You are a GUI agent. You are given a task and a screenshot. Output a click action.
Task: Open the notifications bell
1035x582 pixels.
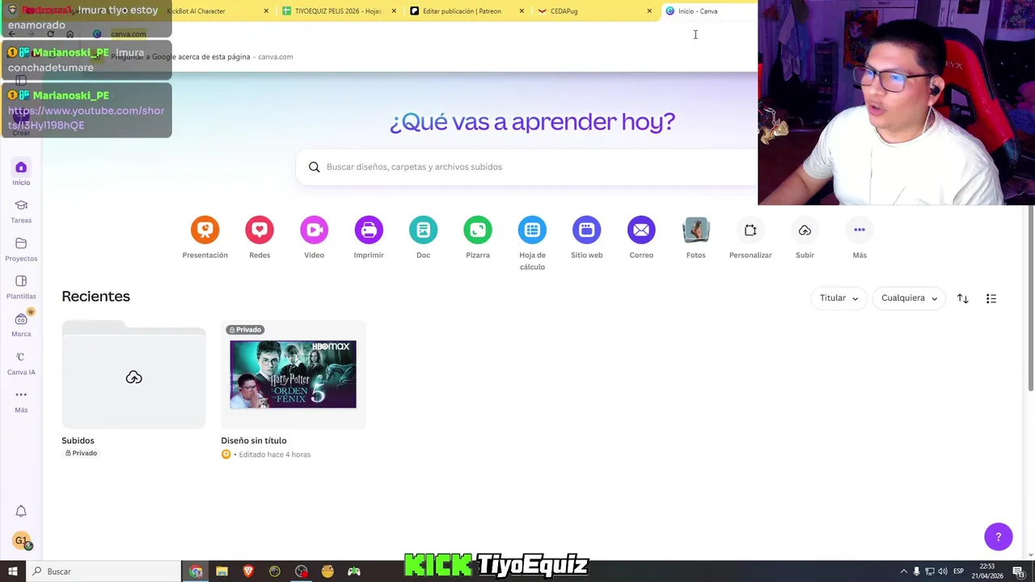click(x=21, y=512)
